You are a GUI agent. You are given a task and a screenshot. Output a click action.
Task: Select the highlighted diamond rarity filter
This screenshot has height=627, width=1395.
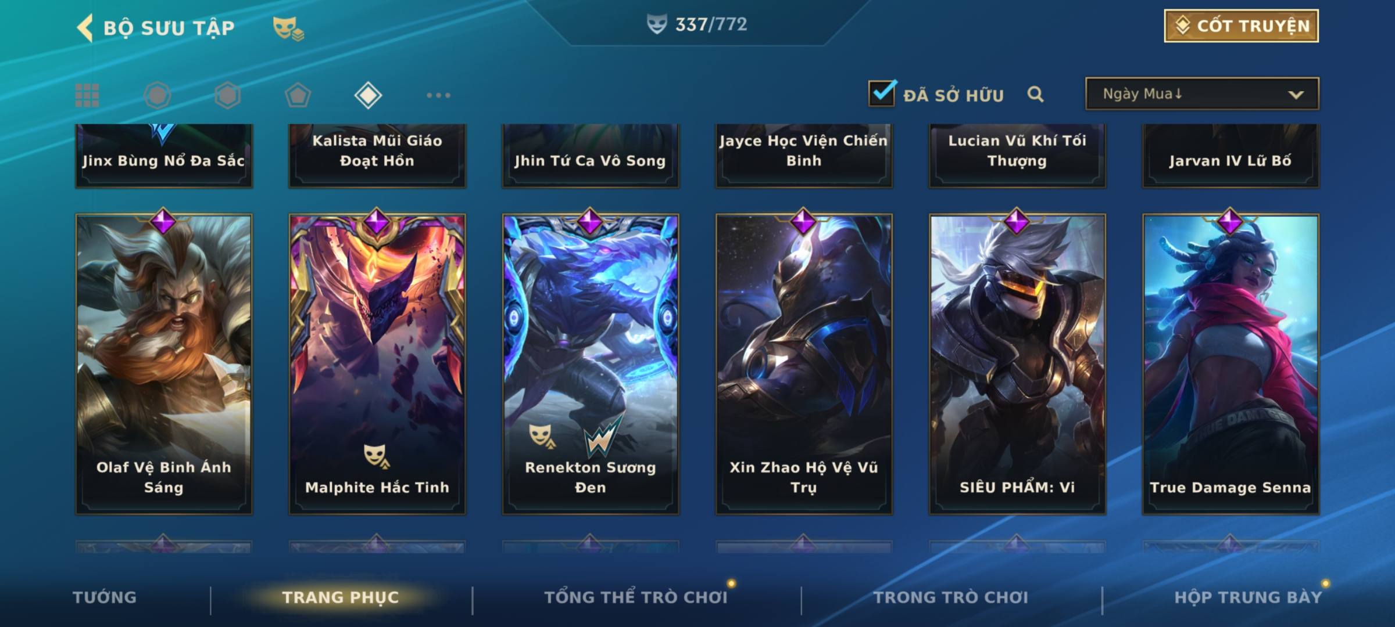[368, 95]
